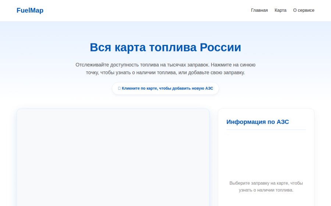
Task: Go to the Карта nav link
Action: click(x=280, y=10)
